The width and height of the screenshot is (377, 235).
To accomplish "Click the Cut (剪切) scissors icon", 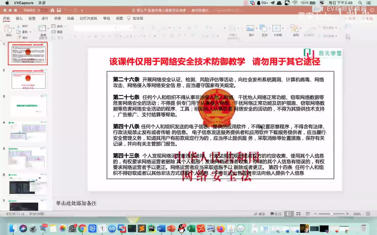I will click(19, 26).
